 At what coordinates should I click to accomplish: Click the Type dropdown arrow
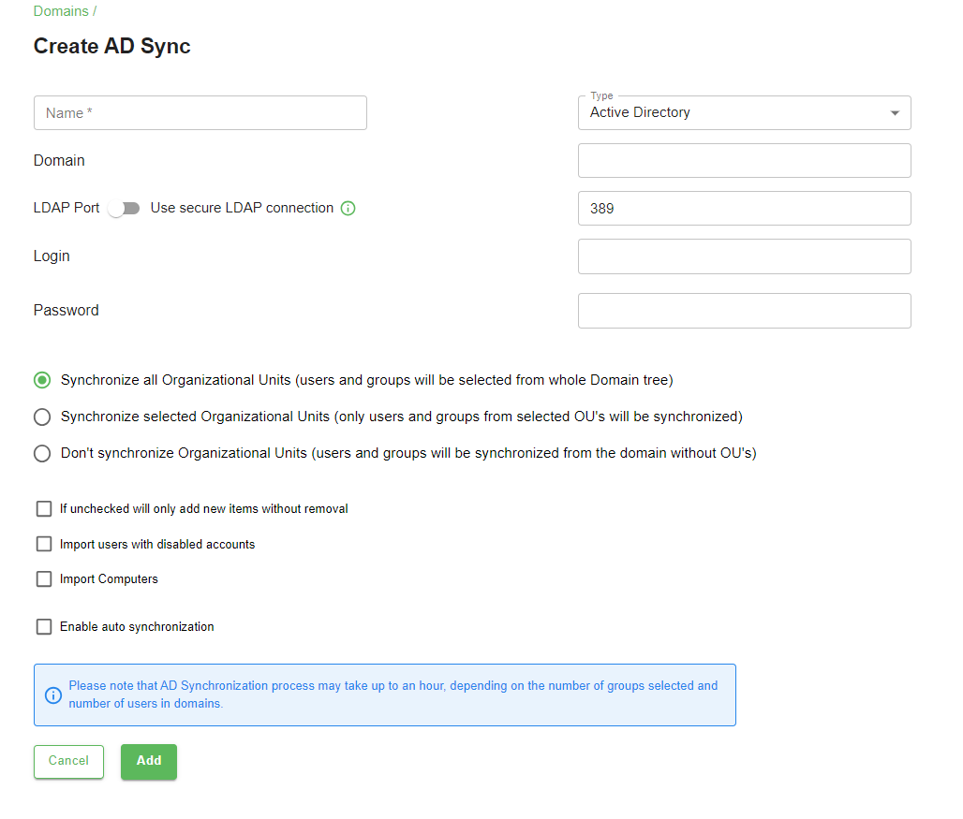(895, 112)
